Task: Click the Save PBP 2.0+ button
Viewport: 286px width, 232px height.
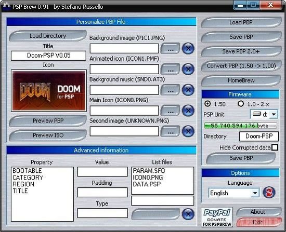Action: 241,51
